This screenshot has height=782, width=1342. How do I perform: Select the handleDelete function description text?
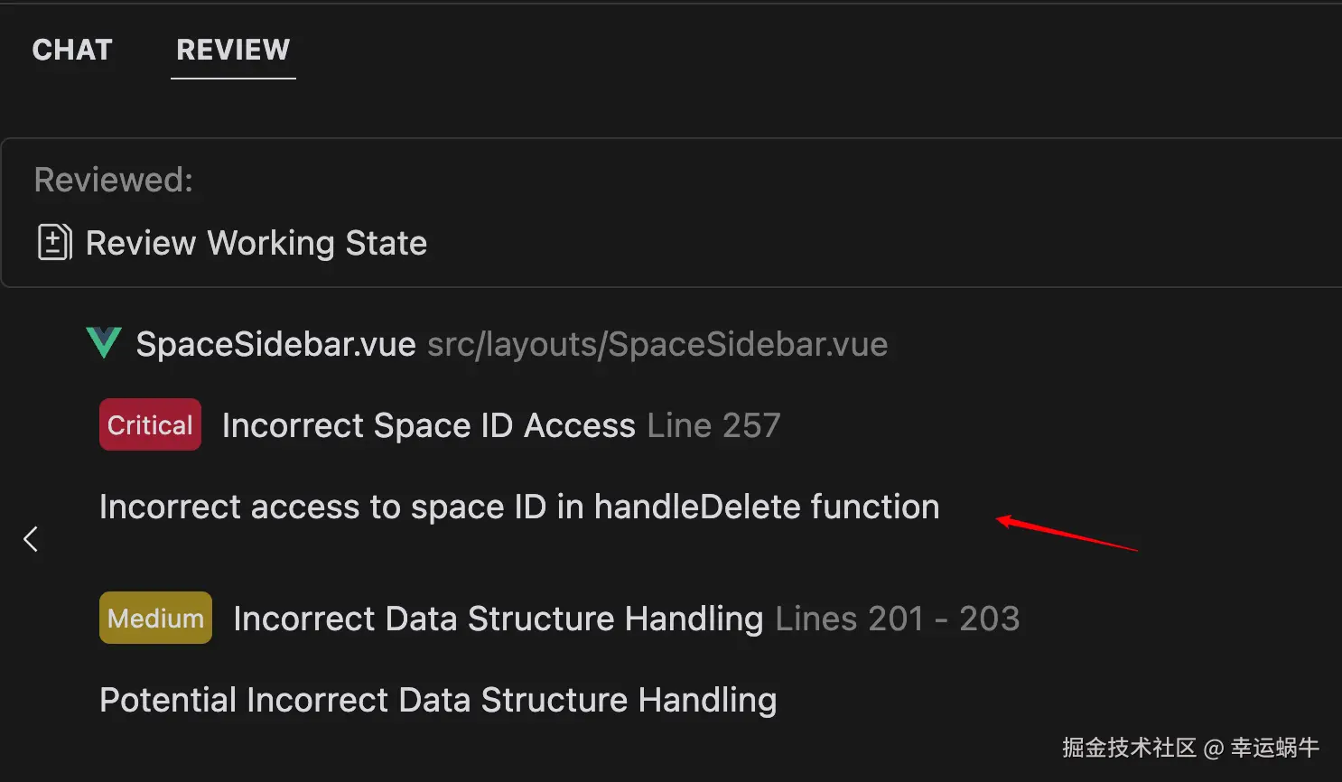coord(518,507)
